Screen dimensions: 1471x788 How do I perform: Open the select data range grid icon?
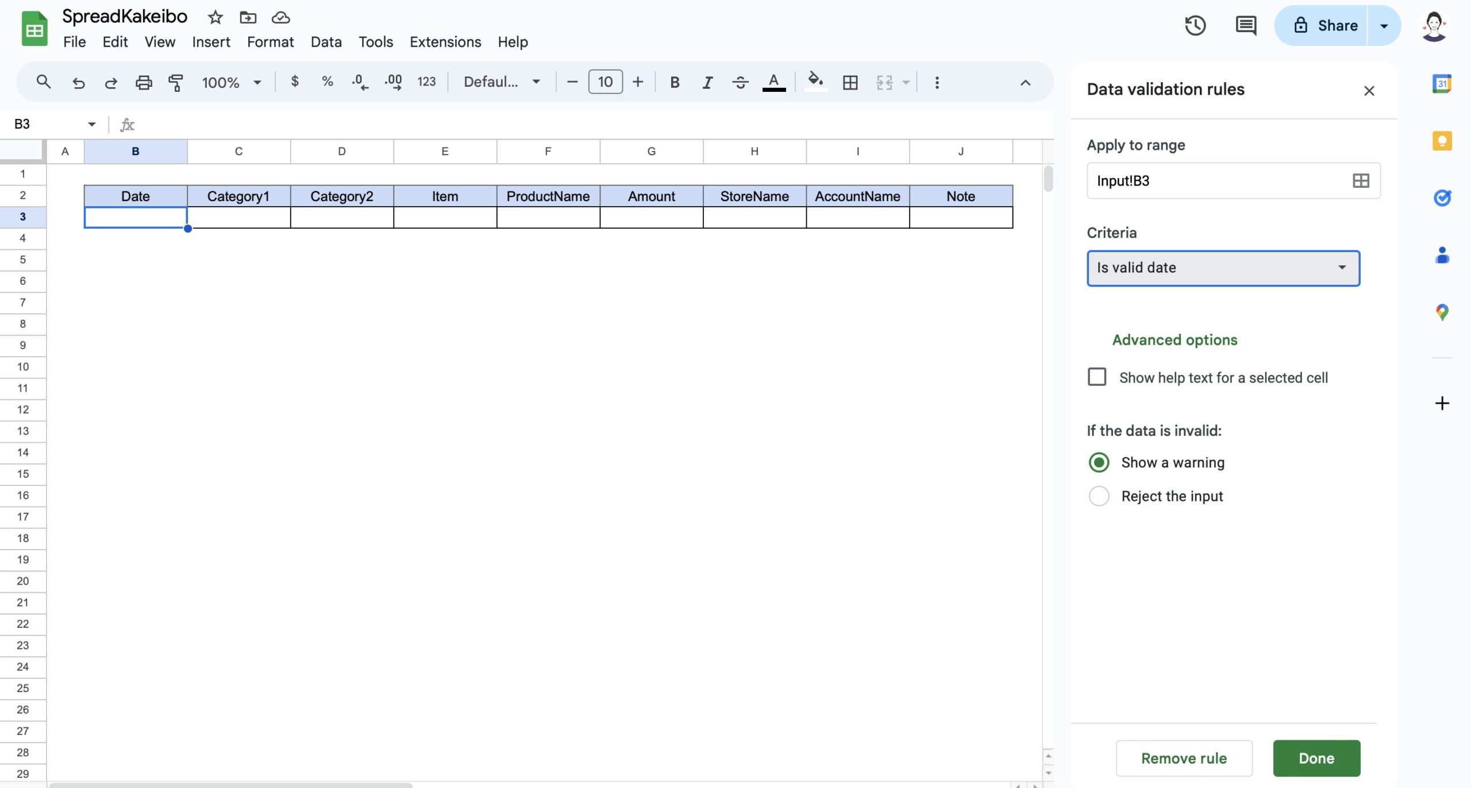[x=1361, y=180]
